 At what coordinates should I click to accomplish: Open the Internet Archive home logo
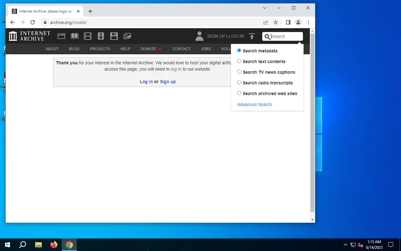29,36
